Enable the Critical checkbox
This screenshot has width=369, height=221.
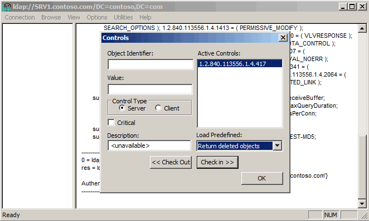click(111, 123)
